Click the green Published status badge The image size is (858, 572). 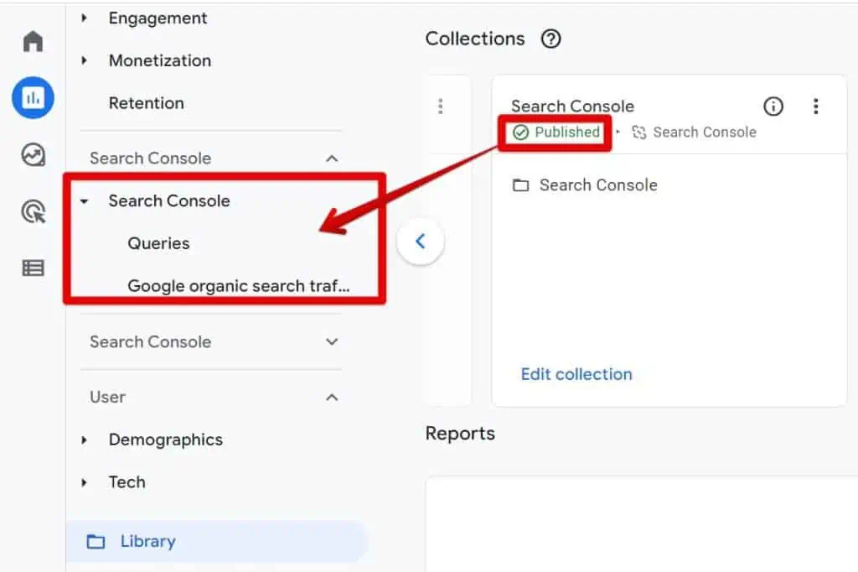click(556, 132)
